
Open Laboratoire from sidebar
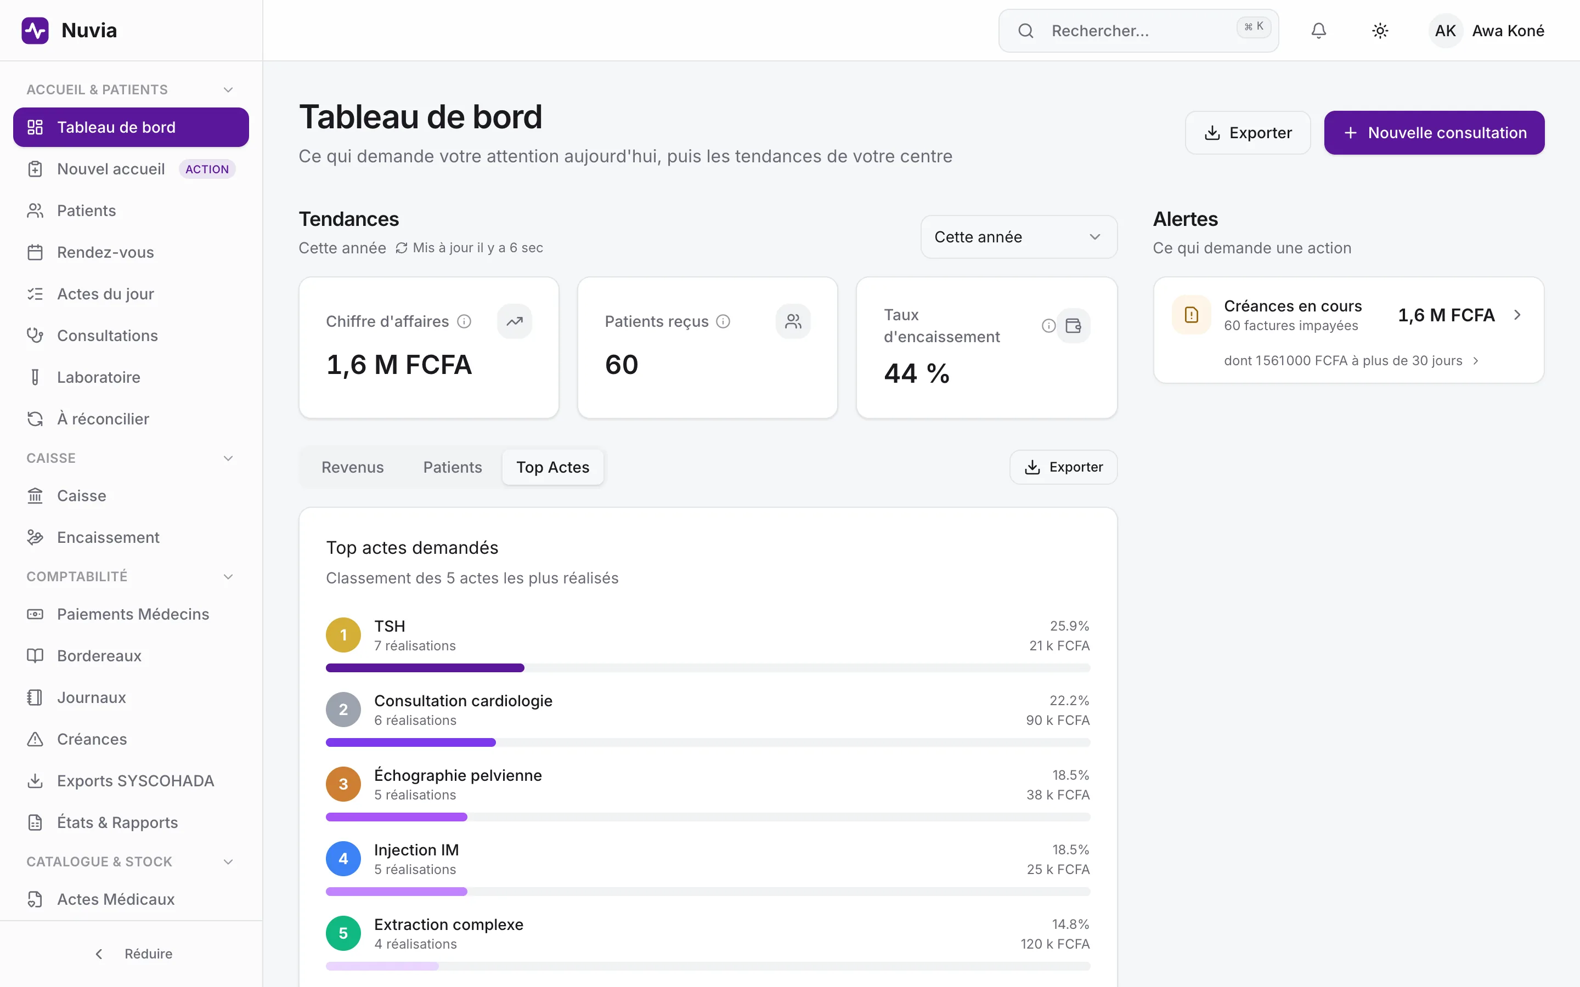coord(131,377)
